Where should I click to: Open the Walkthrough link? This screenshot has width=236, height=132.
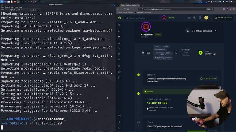tap(210, 54)
